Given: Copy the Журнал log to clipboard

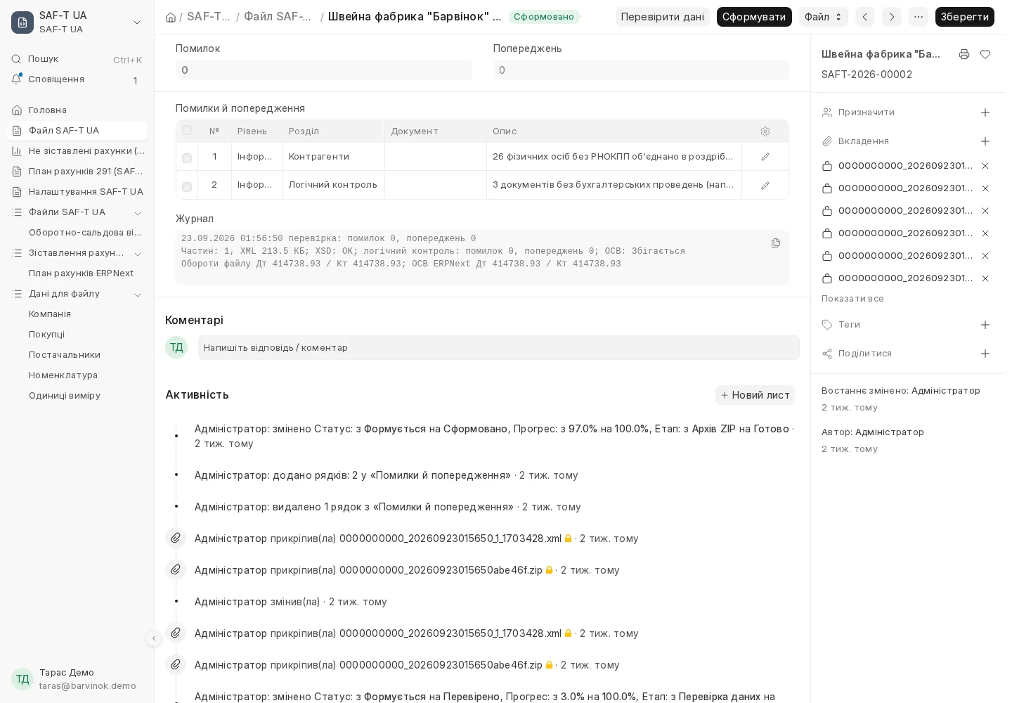Looking at the screenshot, I should tap(776, 243).
